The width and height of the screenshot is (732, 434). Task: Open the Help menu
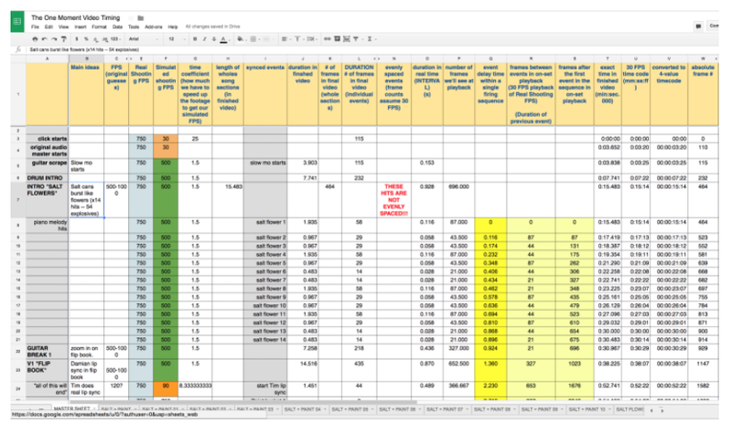pyautogui.click(x=173, y=27)
